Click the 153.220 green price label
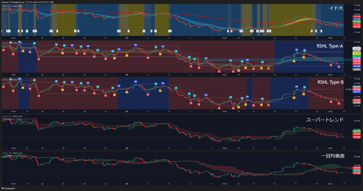This screenshot has height=191, width=363. (357, 56)
